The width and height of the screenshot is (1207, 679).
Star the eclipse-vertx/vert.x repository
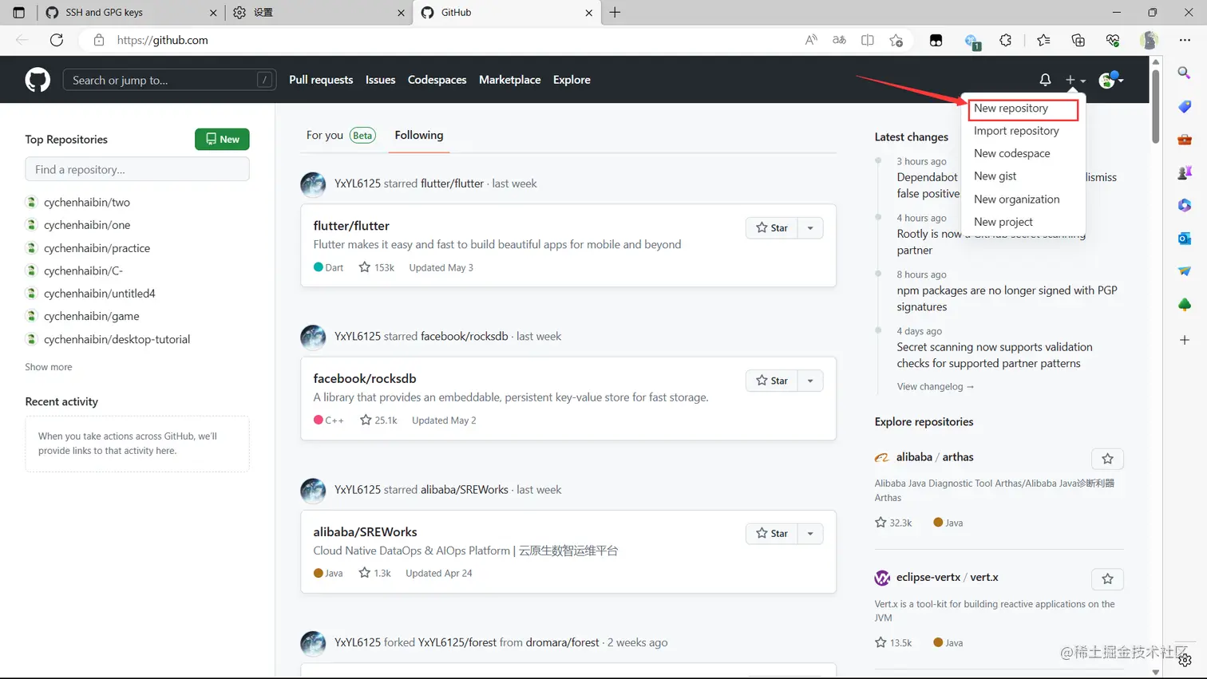pyautogui.click(x=1107, y=578)
